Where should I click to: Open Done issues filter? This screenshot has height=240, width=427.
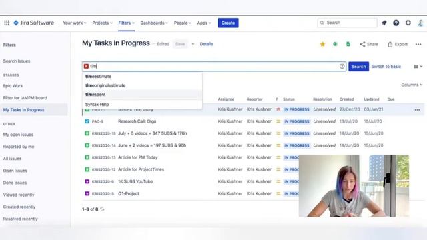pyautogui.click(x=15, y=183)
